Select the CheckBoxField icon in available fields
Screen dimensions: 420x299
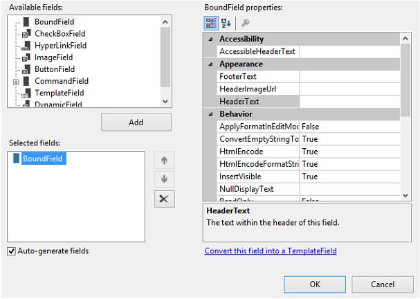click(26, 34)
